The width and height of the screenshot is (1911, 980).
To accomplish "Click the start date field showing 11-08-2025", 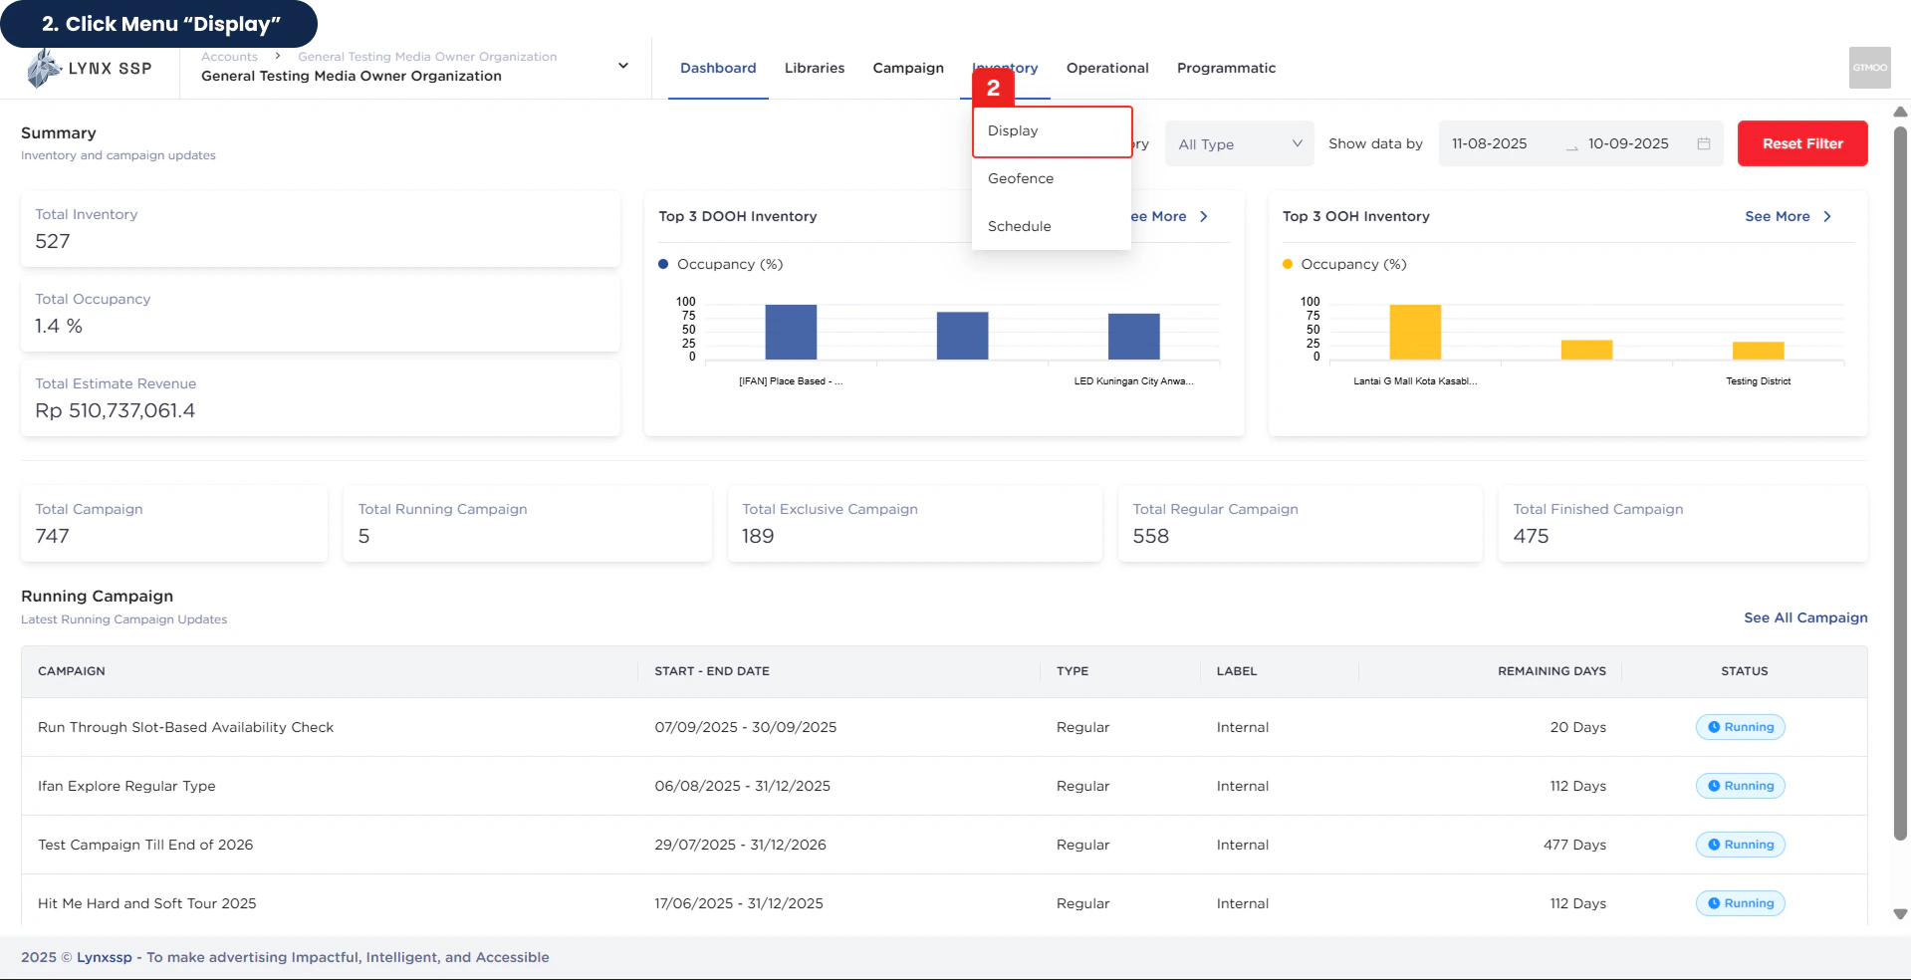I will pyautogui.click(x=1489, y=143).
